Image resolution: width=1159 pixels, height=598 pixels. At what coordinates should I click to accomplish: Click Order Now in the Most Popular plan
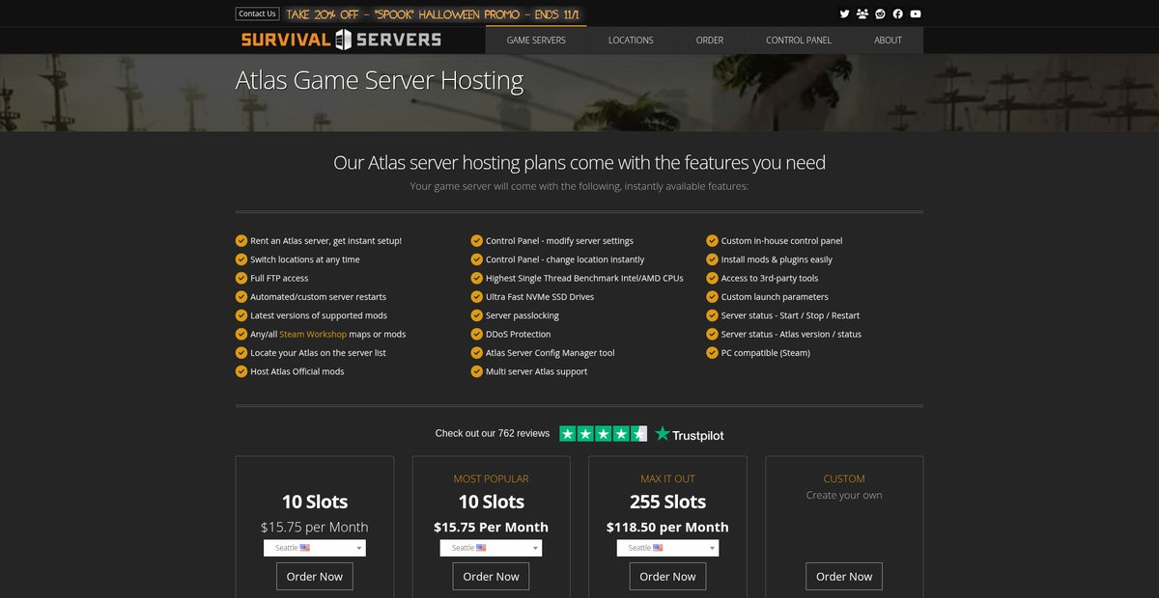tap(491, 577)
